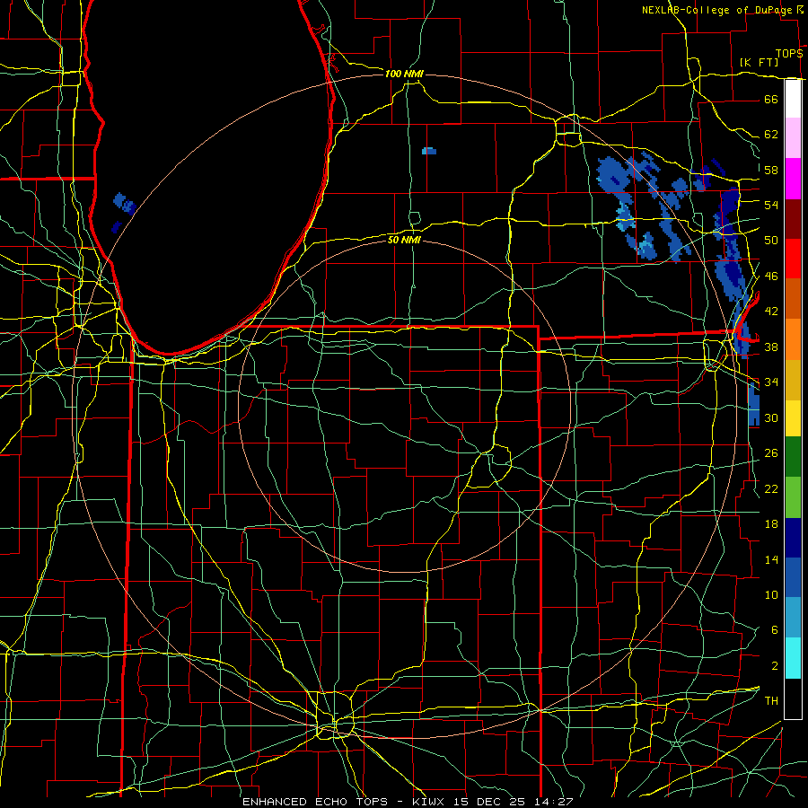Click the 'NEXLAB-College of DuPage' credit text
The width and height of the screenshot is (808, 808).
pos(716,10)
